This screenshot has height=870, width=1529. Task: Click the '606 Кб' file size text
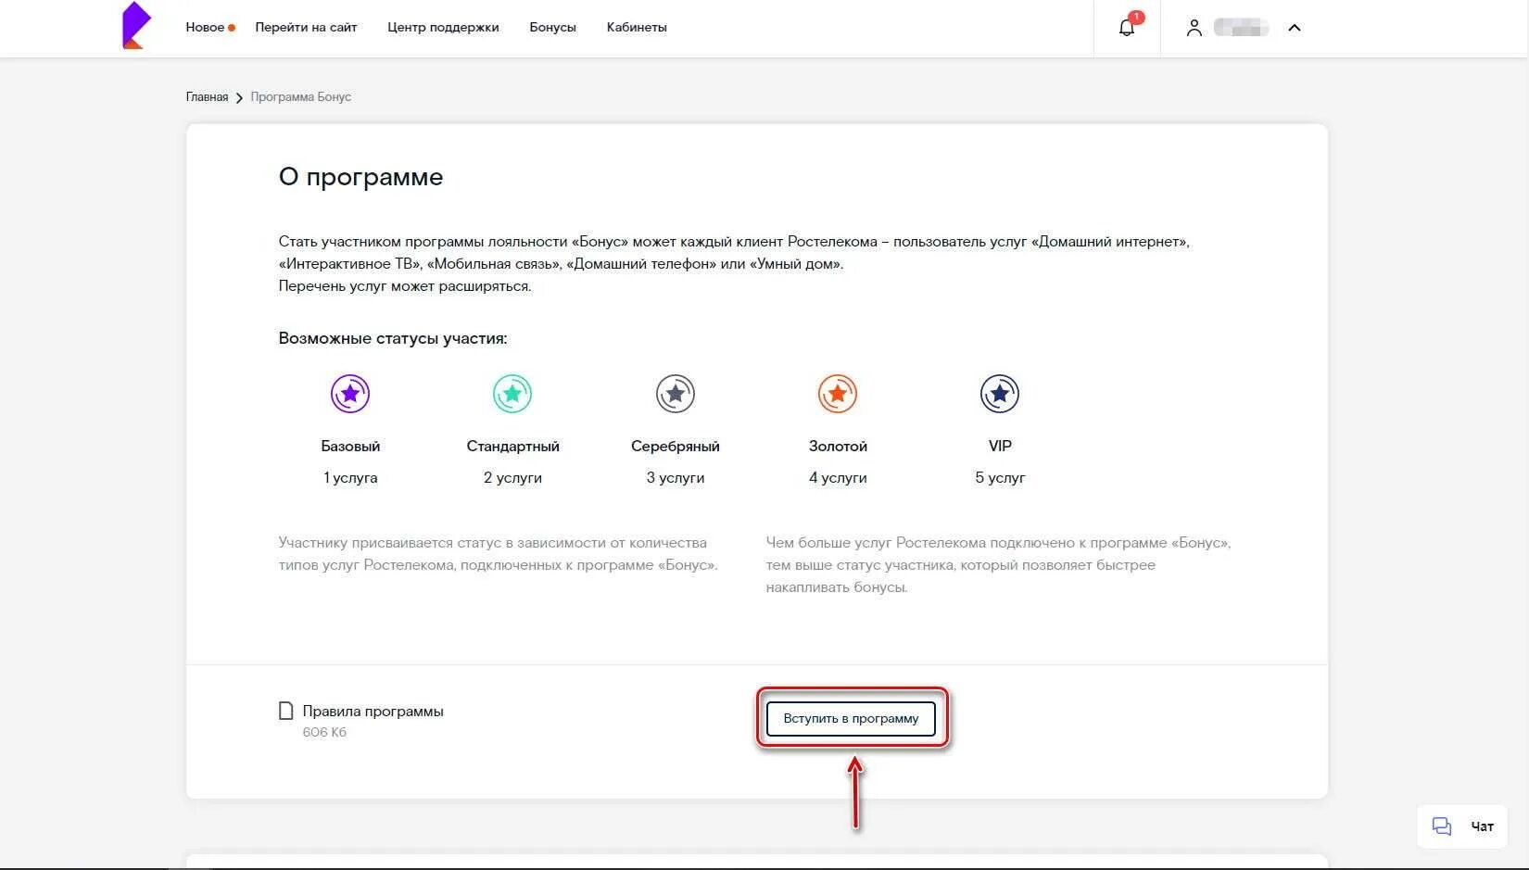coord(324,732)
